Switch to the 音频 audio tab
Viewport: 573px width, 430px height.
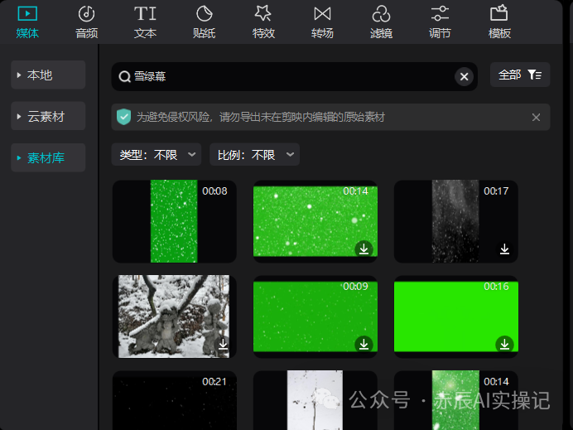click(x=87, y=22)
